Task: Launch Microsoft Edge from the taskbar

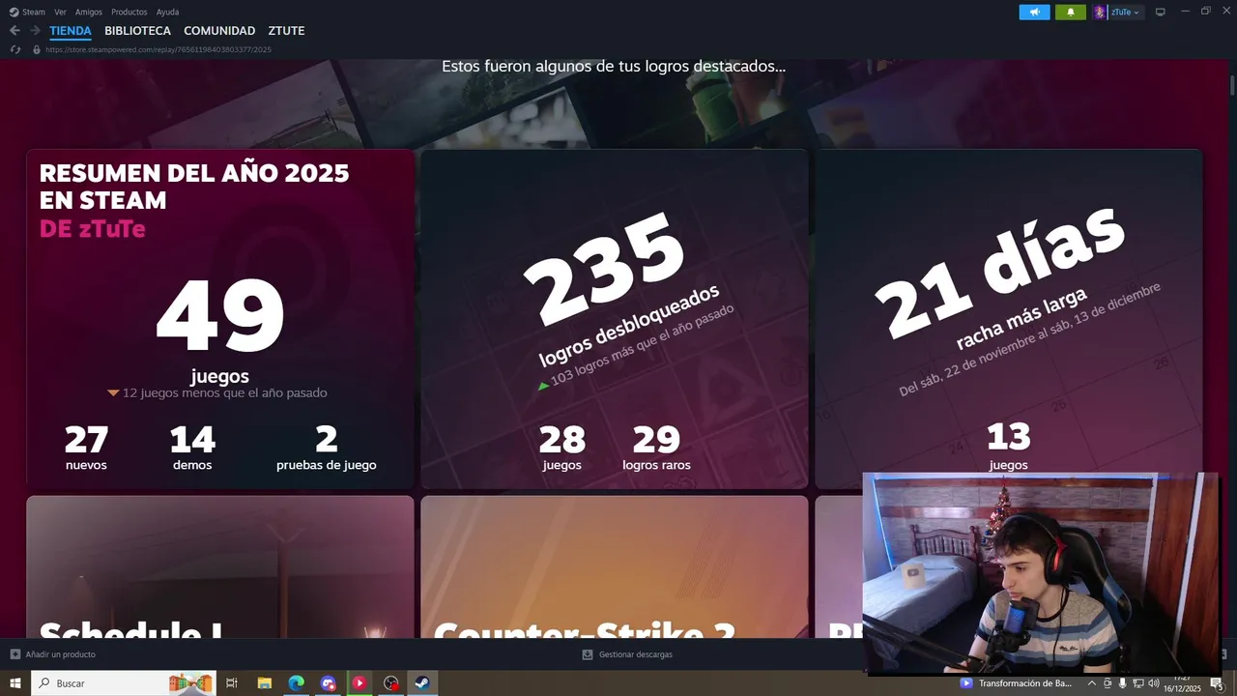Action: [296, 683]
